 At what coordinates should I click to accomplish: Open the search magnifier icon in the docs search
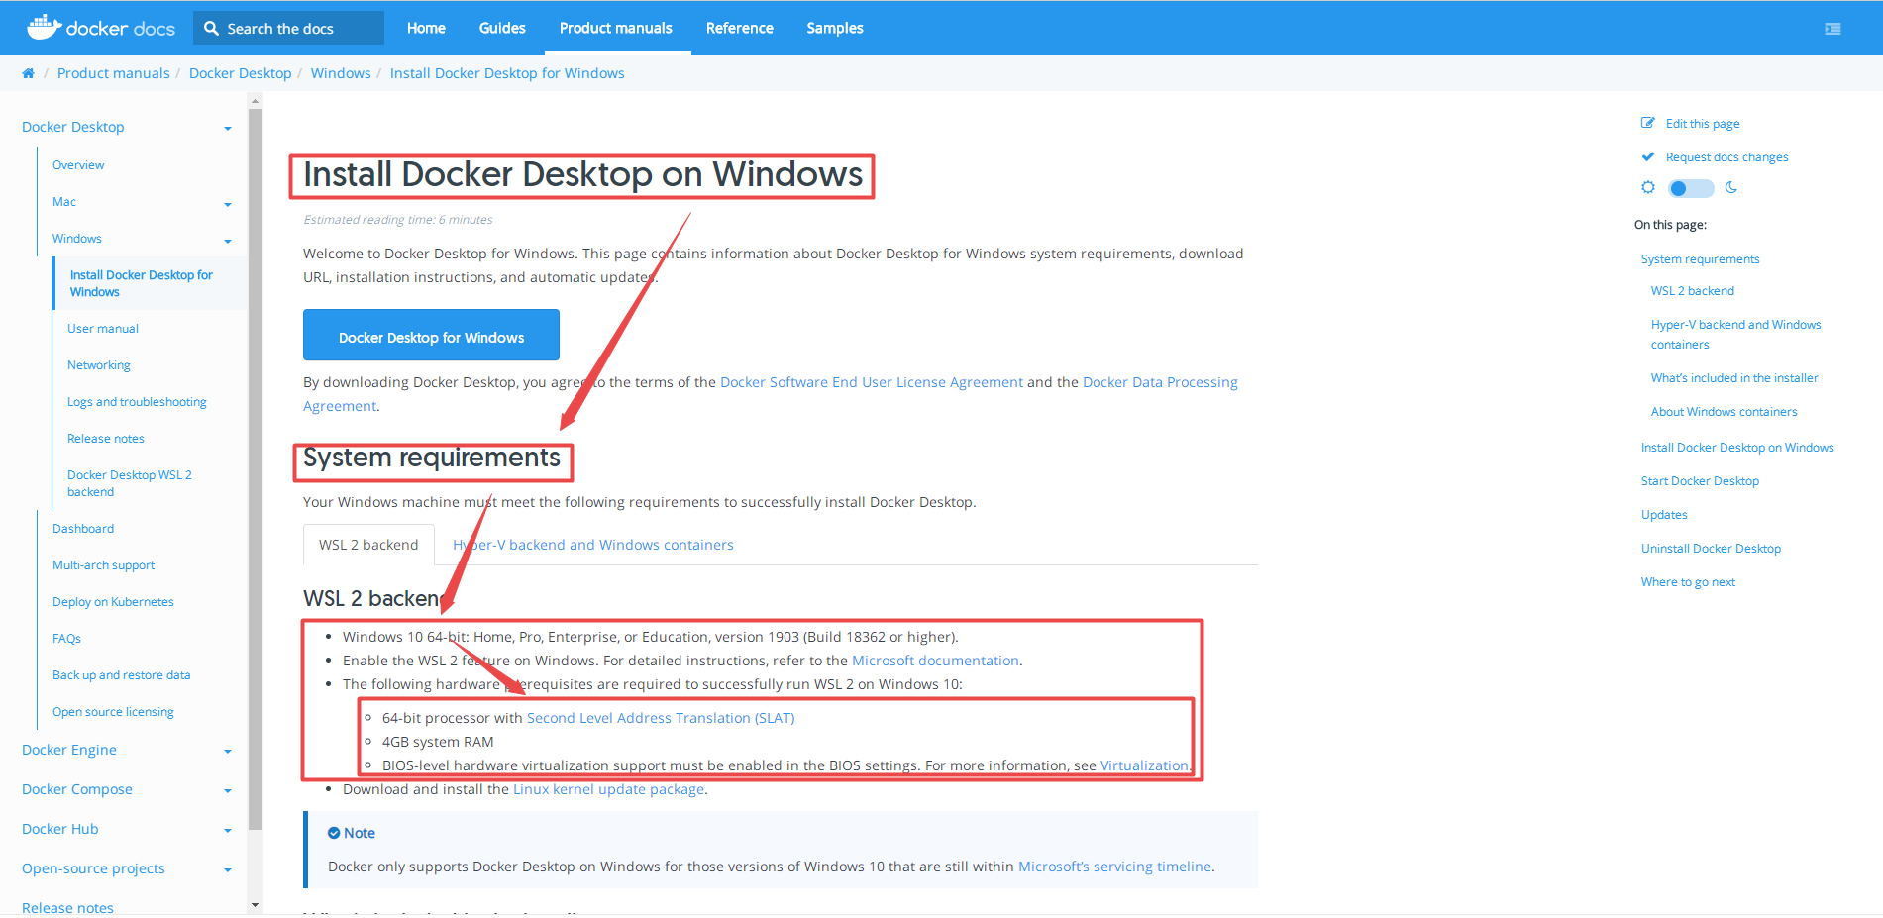tap(210, 28)
